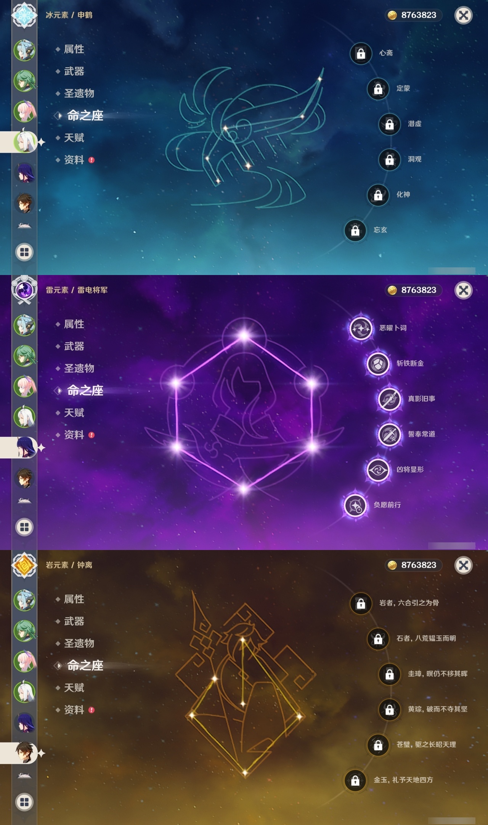Select the 化神 constellation entry
The image size is (488, 825).
(403, 194)
